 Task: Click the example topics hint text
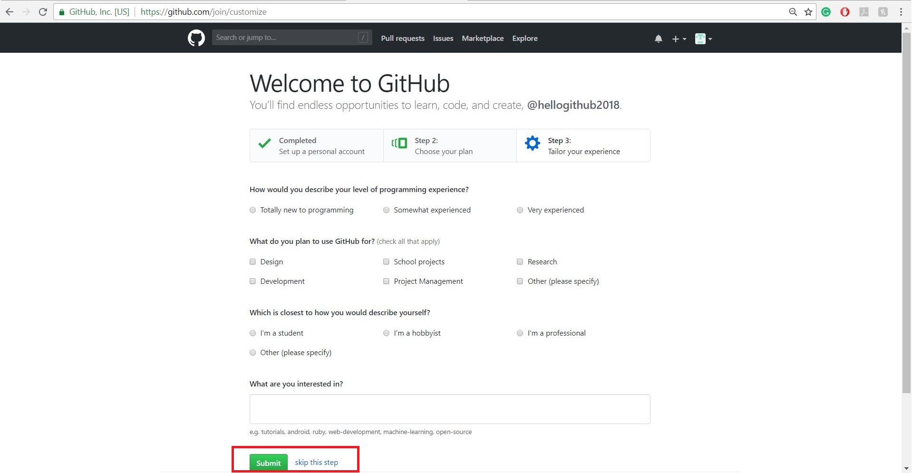[361, 432]
